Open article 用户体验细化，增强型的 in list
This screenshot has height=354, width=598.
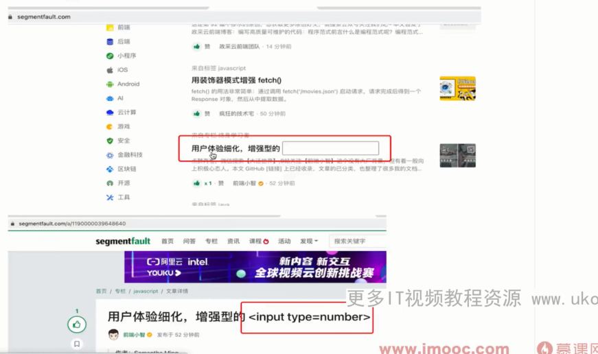point(235,149)
